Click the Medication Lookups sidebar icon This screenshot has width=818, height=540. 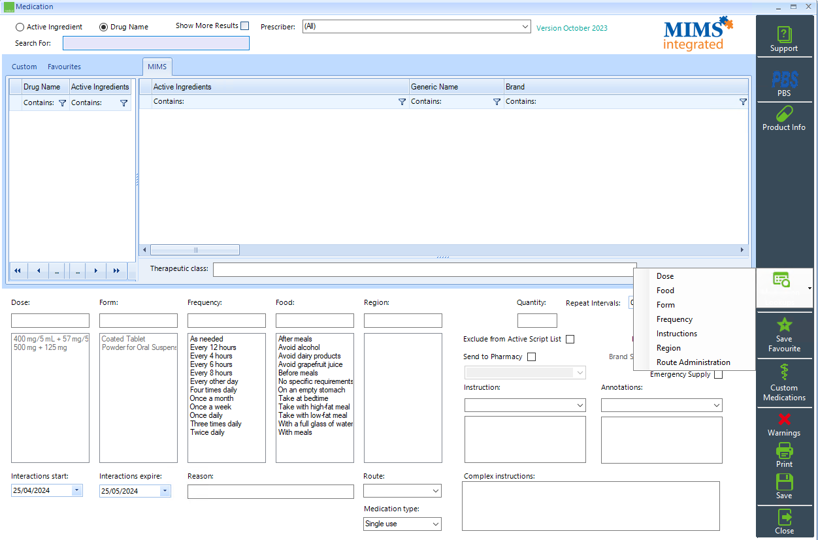pos(781,280)
